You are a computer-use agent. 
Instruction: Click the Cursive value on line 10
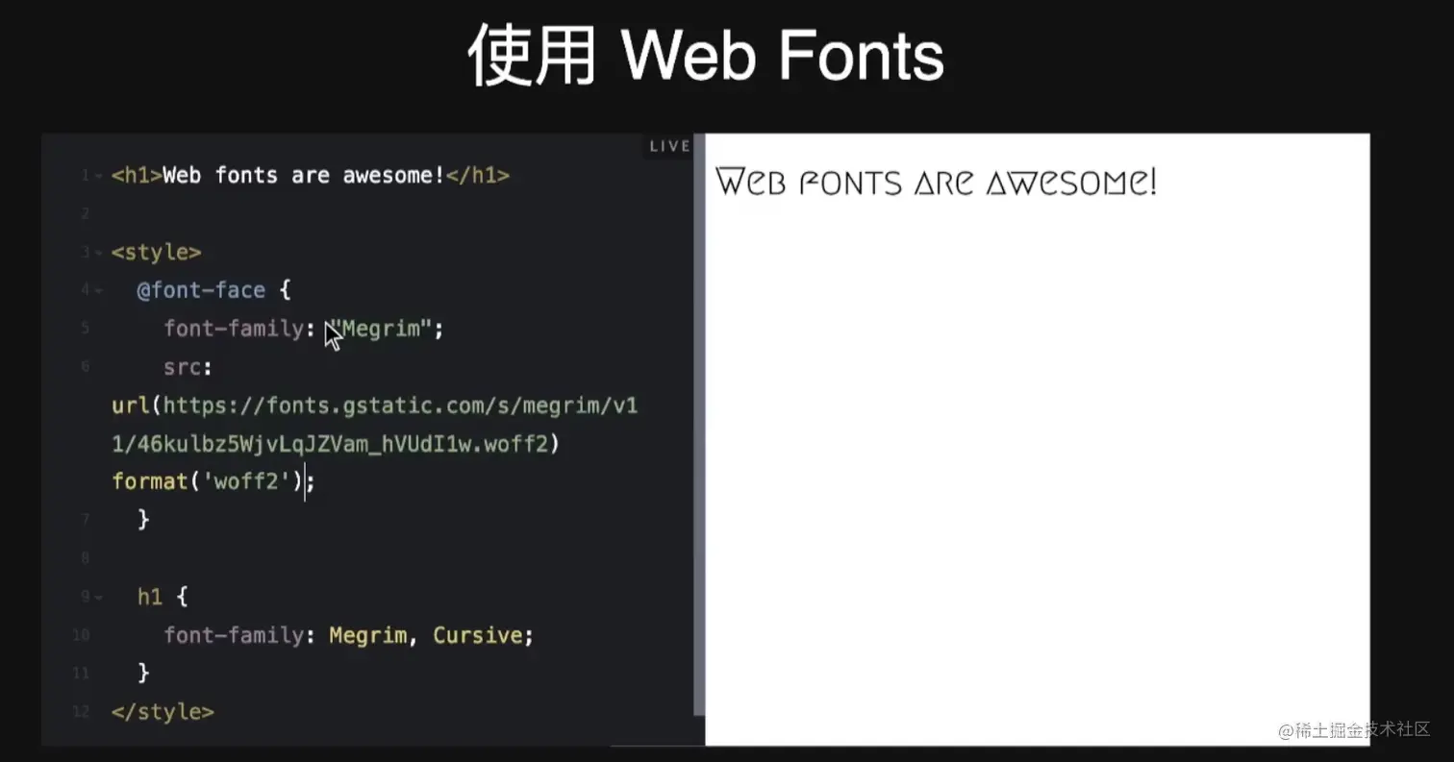[477, 635]
